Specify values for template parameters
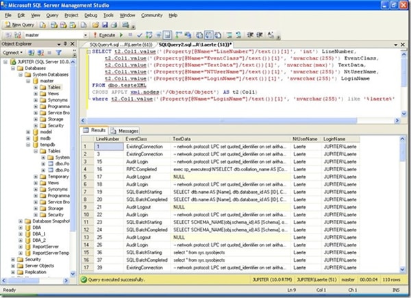411x298 pixels. pos(271,35)
